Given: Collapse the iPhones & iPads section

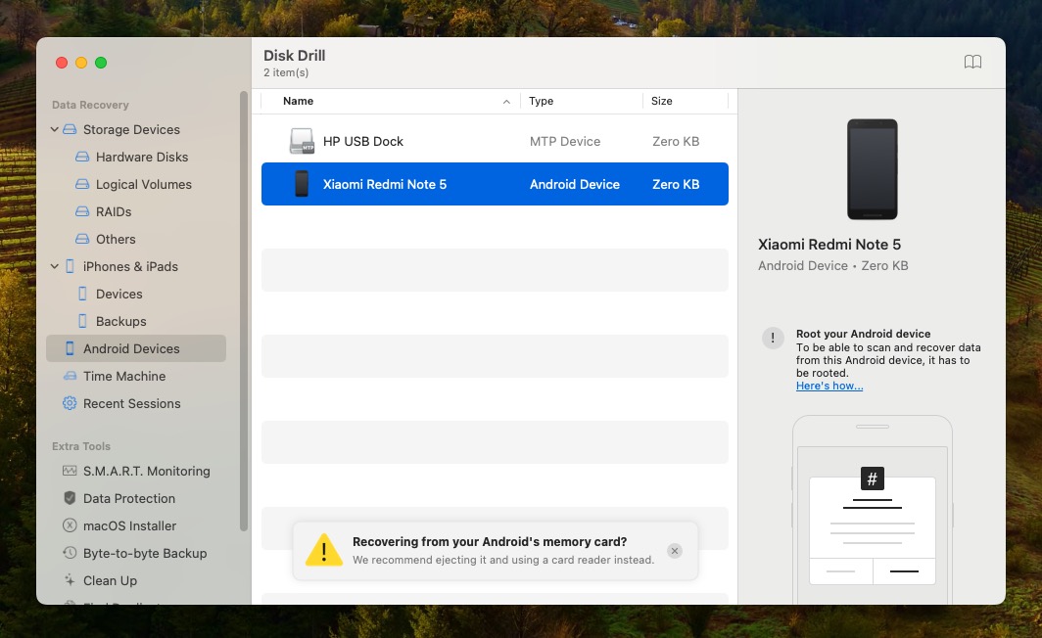Looking at the screenshot, I should (55, 266).
